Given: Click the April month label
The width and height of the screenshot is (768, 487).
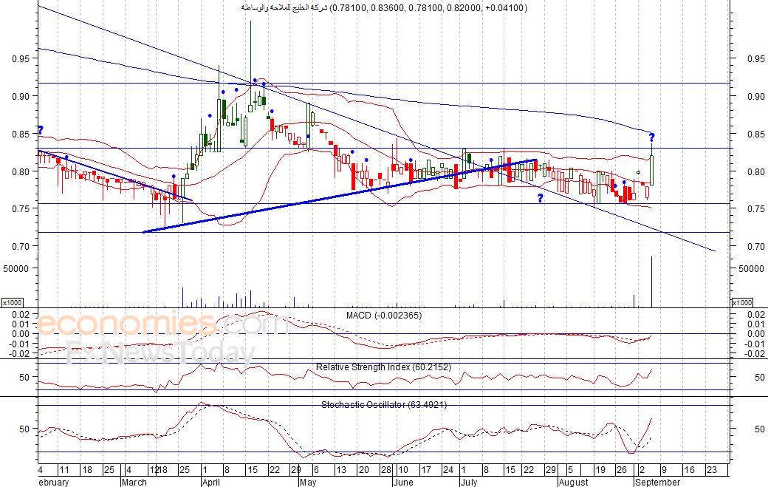Looking at the screenshot, I should click(x=211, y=482).
